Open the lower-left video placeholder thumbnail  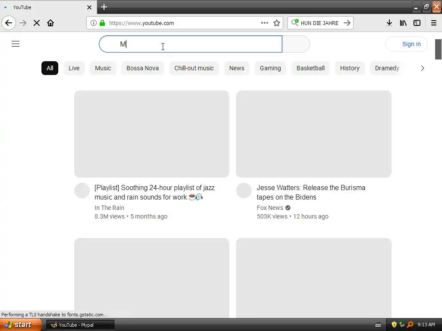[x=152, y=278]
